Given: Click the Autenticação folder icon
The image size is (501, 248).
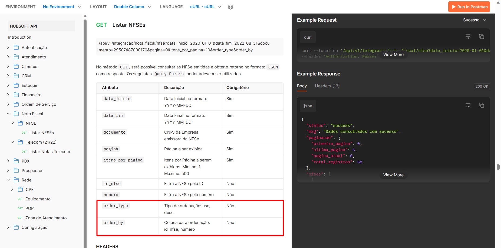Looking at the screenshot, I should pos(16,47).
